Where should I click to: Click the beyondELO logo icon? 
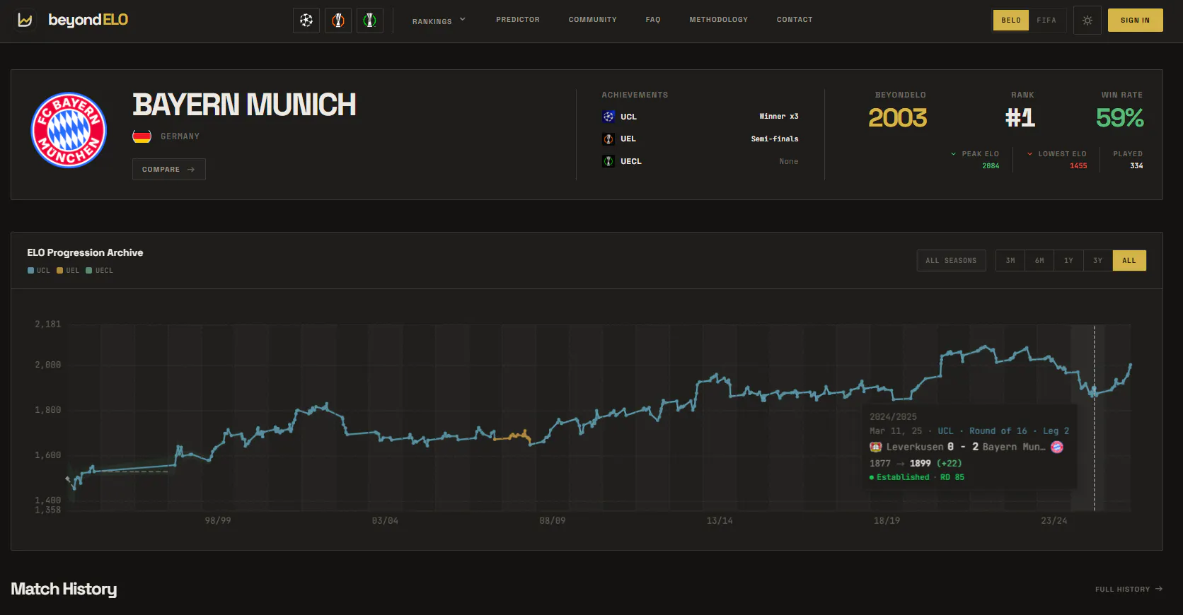[x=25, y=20]
